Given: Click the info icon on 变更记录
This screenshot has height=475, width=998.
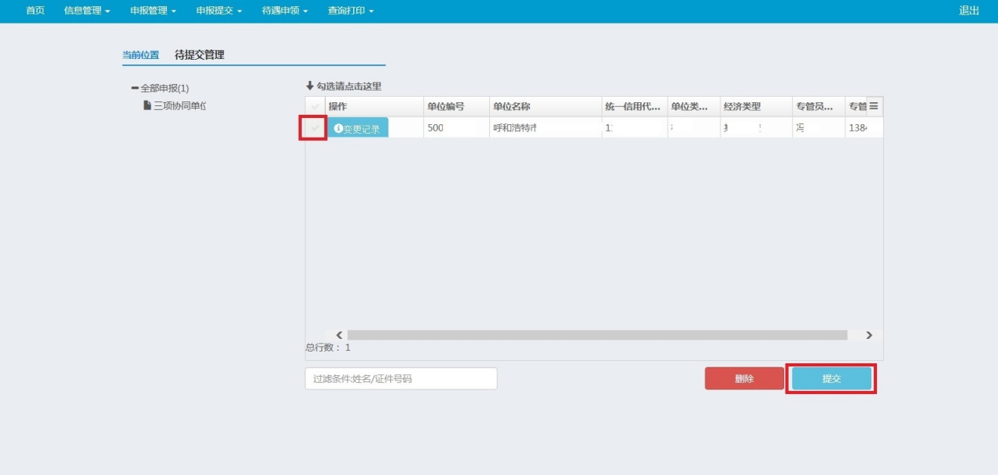Looking at the screenshot, I should (338, 129).
